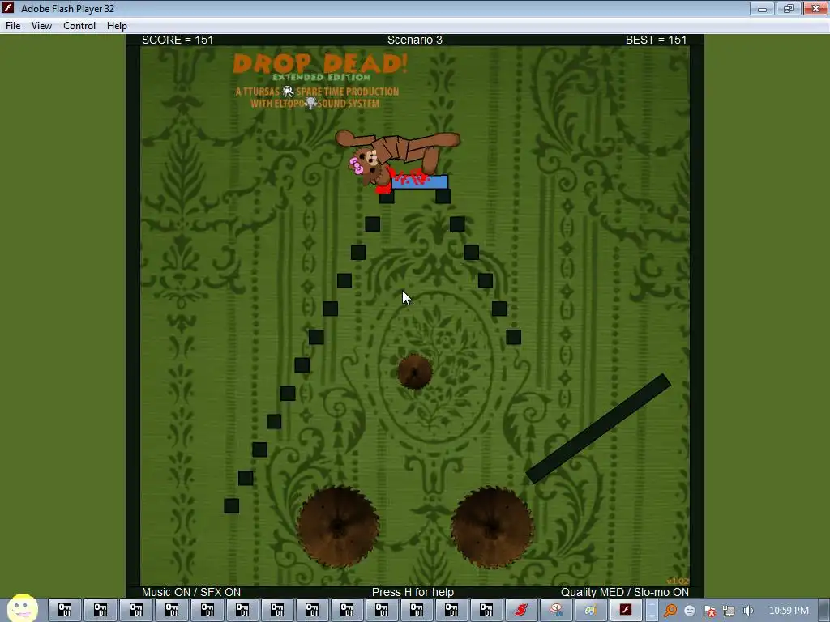Open the taskbar icon right of red S
Viewport: 830px width, 622px height.
pos(556,611)
